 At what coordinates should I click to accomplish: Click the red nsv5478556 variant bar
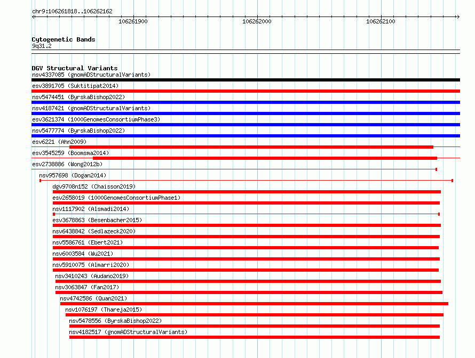click(255, 326)
